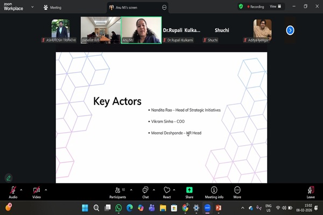
Task: Open the View layout menu
Action: [x=275, y=6]
